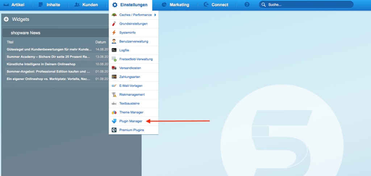371x176 pixels.
Task: Click the Benutzerverwaltung user icon
Action: (x=114, y=41)
